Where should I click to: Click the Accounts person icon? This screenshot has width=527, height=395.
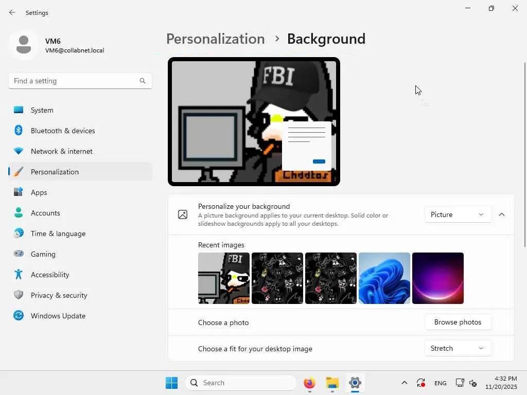coord(19,212)
